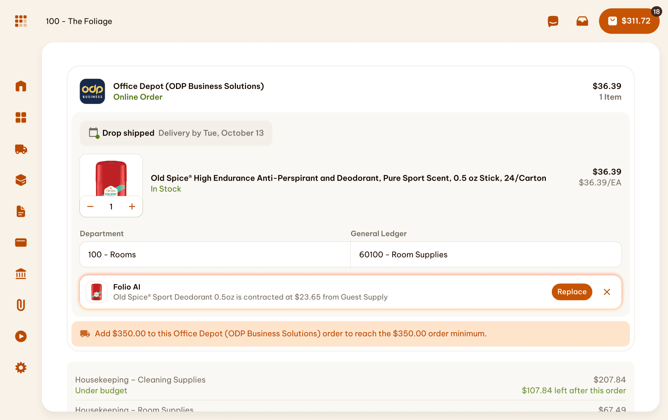
Task: Decrease Old Spice quantity with minus
Action: coord(90,206)
